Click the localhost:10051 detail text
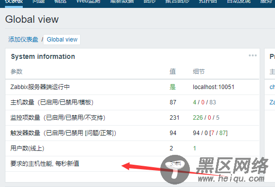The height and width of the screenshot is (187, 275). click(214, 87)
